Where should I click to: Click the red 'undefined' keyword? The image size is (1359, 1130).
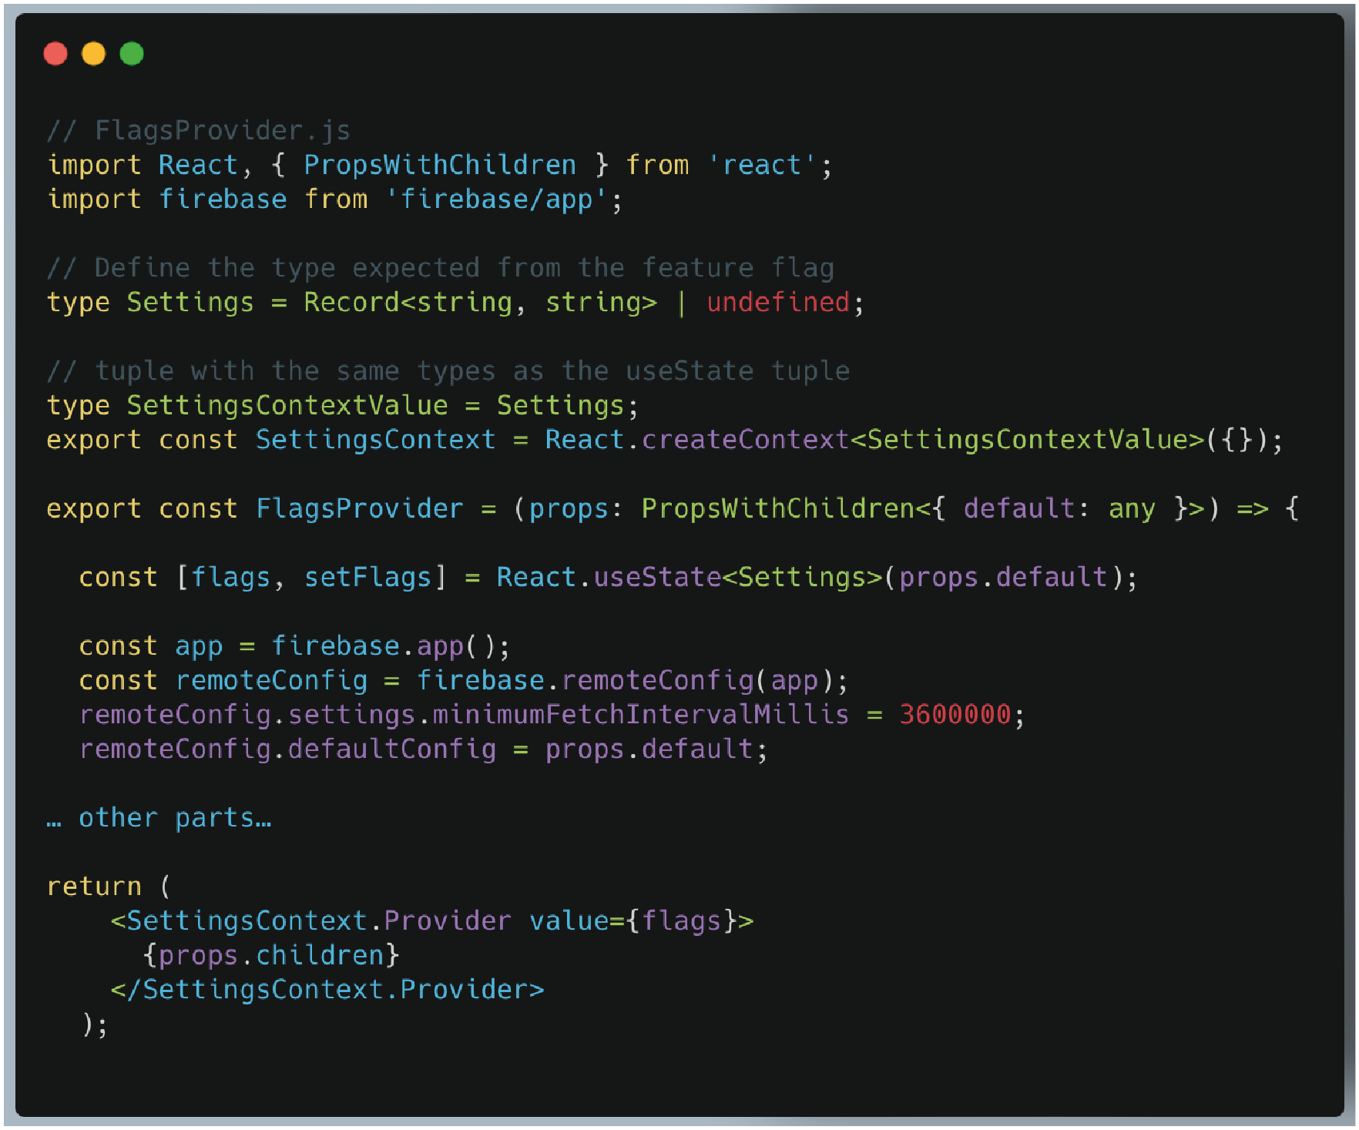[x=778, y=302]
